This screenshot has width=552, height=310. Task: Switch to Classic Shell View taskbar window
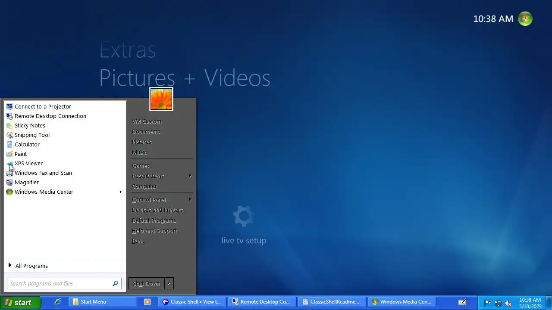[193, 302]
